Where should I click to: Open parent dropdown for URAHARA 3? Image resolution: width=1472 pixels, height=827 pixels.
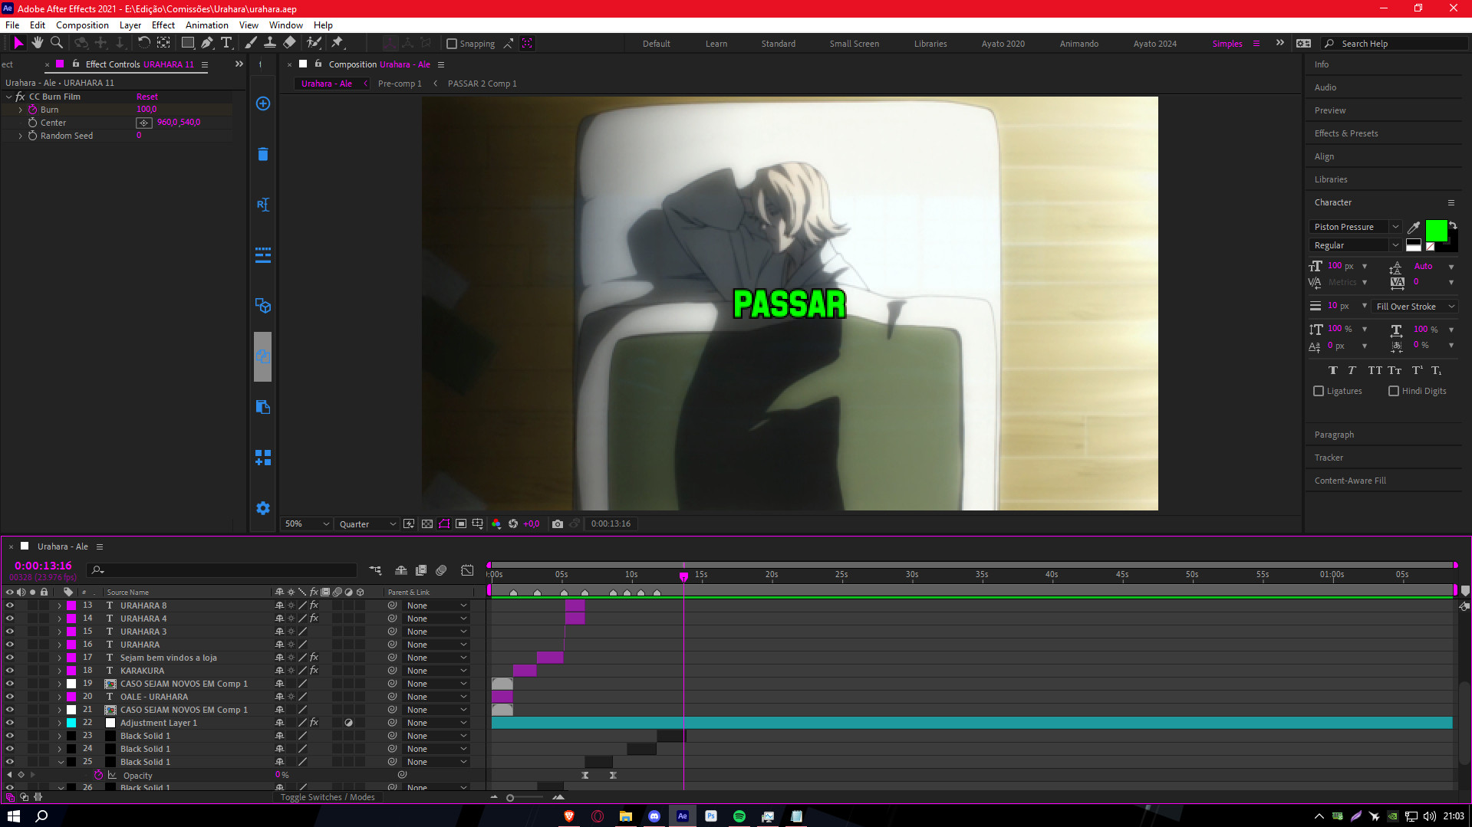[436, 632]
